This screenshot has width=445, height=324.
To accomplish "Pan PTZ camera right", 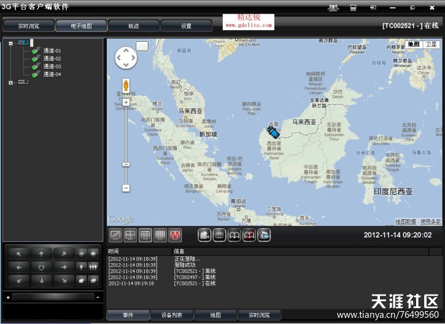I will [64, 268].
